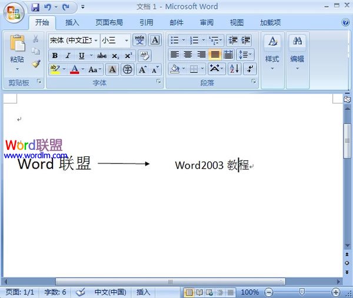The width and height of the screenshot is (353, 298).
Task: Open the 样式 styles gallery
Action: [x=272, y=52]
